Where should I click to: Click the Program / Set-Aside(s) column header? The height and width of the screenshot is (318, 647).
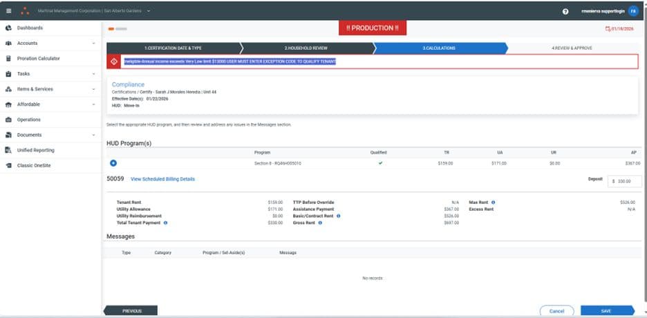coord(224,252)
